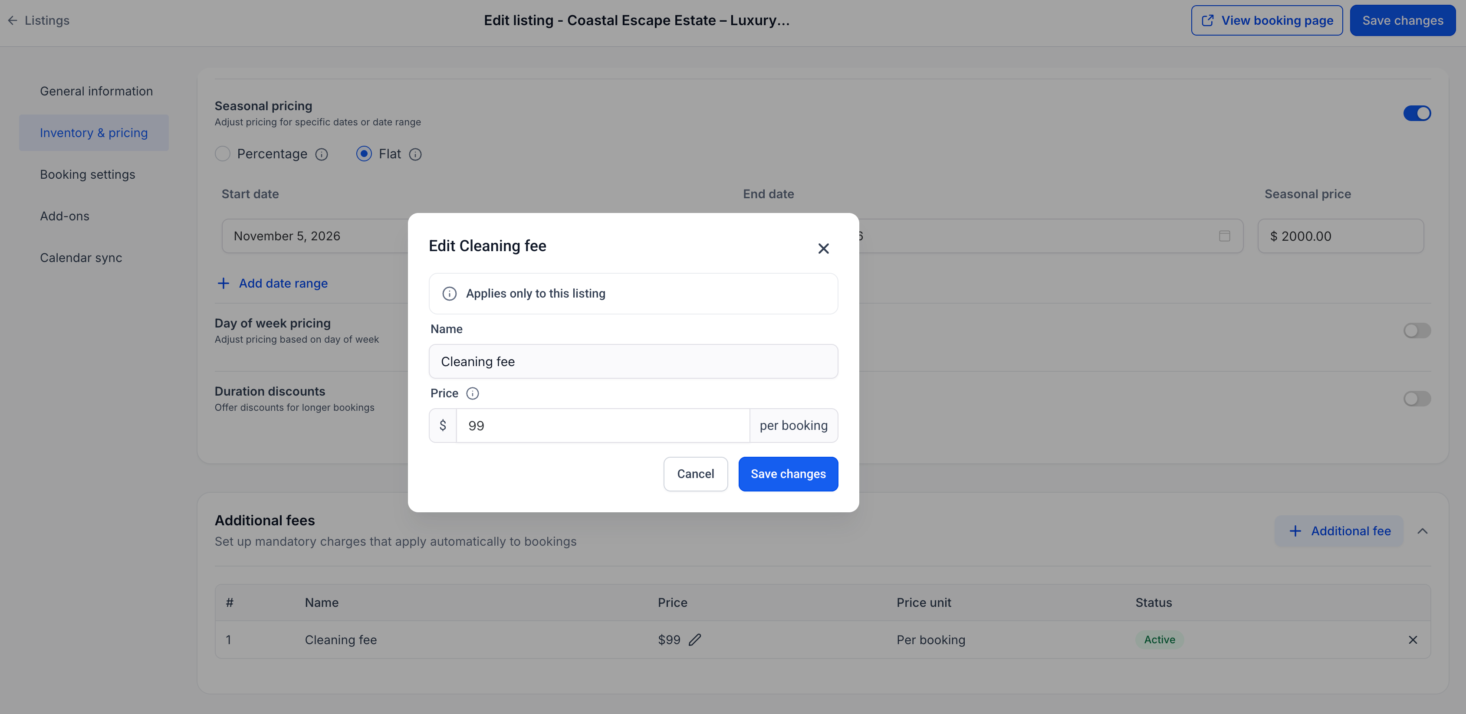Click the plus icon of Add date range

tap(223, 283)
